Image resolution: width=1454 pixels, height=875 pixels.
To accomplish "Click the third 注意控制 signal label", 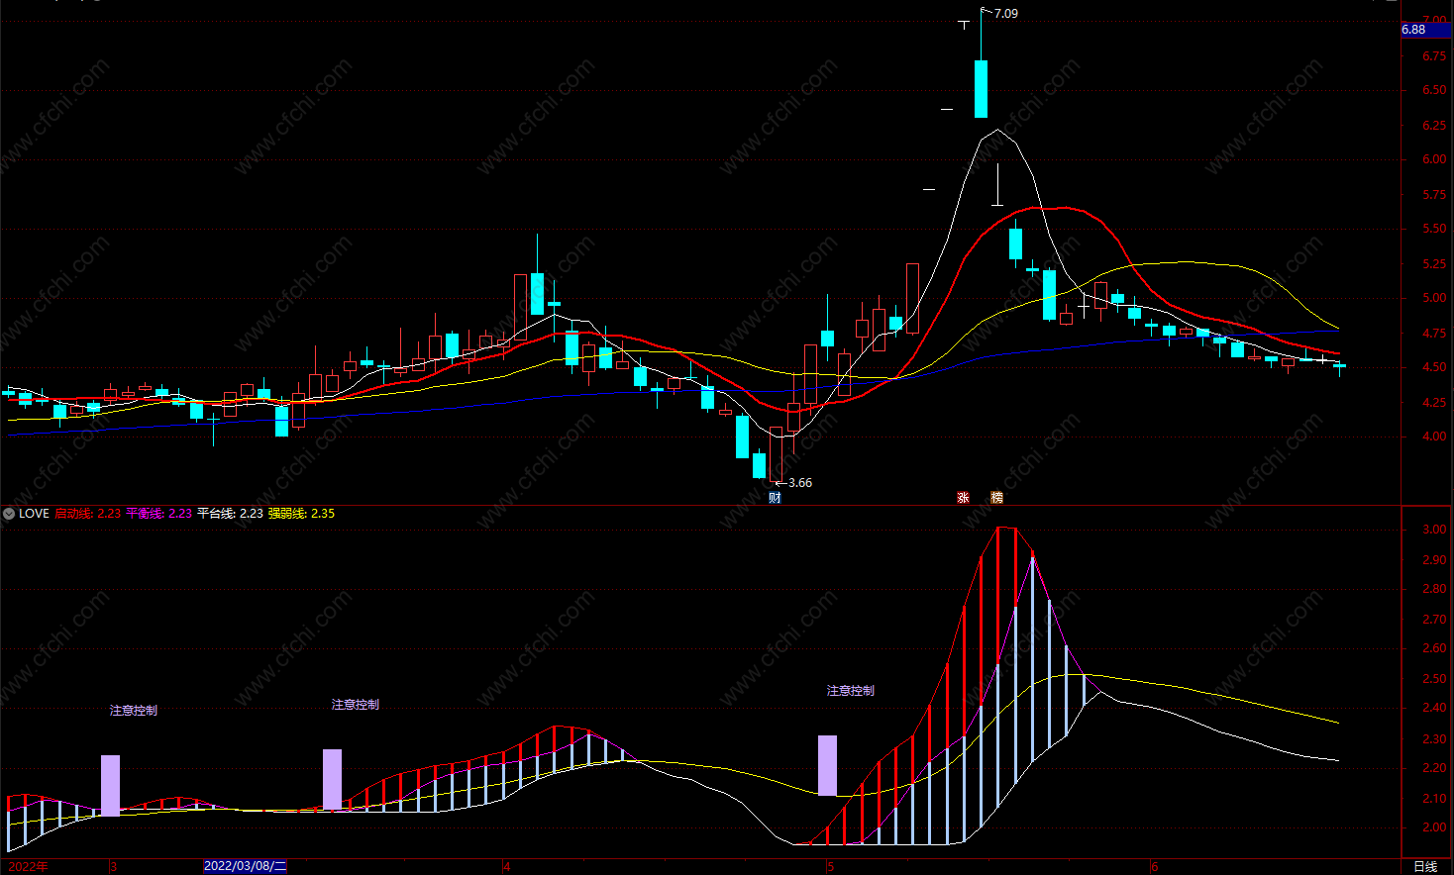I will pos(851,691).
